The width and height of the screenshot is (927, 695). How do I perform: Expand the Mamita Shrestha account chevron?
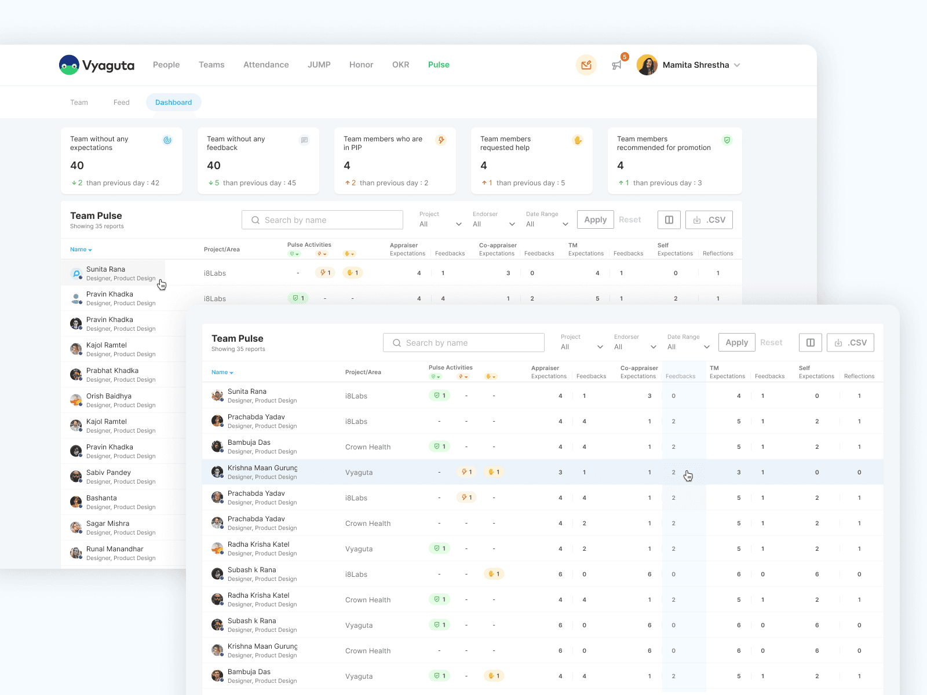coord(737,65)
